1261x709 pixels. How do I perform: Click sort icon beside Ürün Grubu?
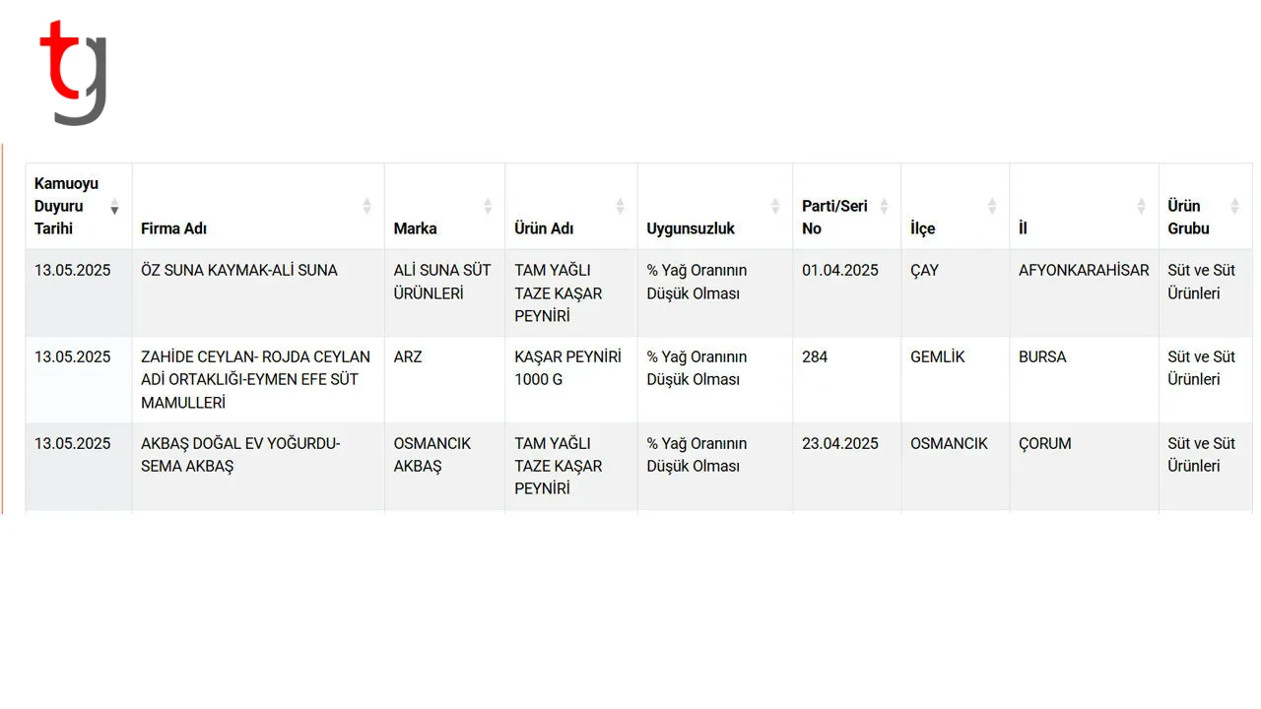click(x=1234, y=206)
